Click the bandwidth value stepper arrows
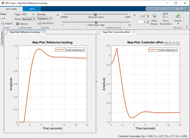190x139 pixels. point(148,16)
